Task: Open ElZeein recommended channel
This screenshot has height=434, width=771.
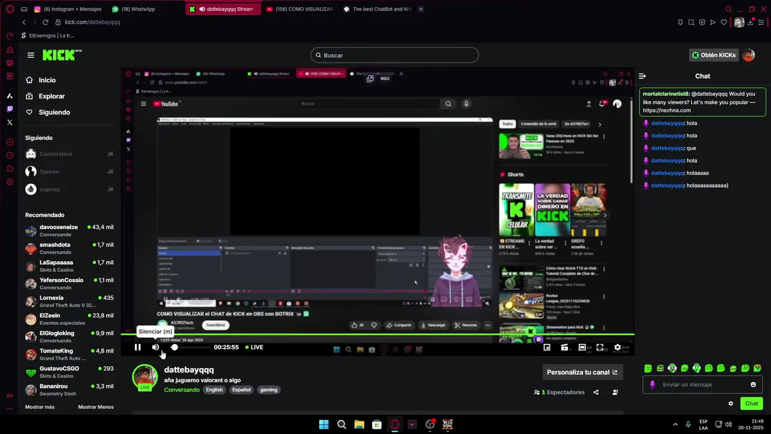Action: coord(69,319)
